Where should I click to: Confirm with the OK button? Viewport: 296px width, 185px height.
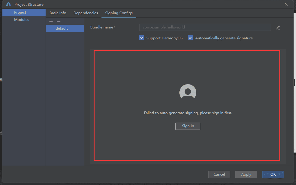click(273, 174)
